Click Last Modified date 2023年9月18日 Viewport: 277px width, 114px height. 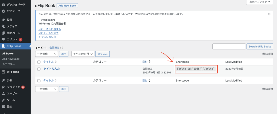pos(234,69)
